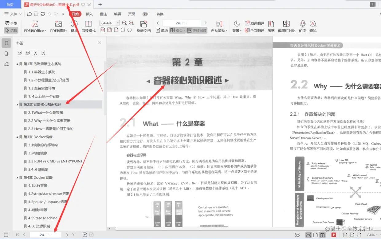
Task: Zoom in with the plus magnifier
Action: tap(131, 23)
